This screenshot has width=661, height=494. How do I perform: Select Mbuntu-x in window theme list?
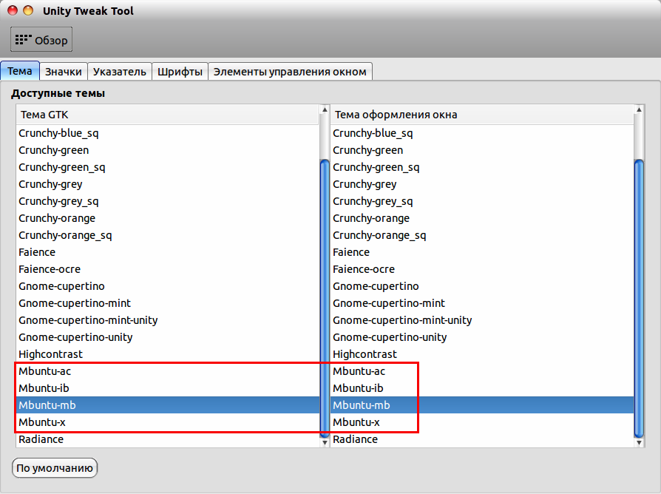pyautogui.click(x=482, y=422)
